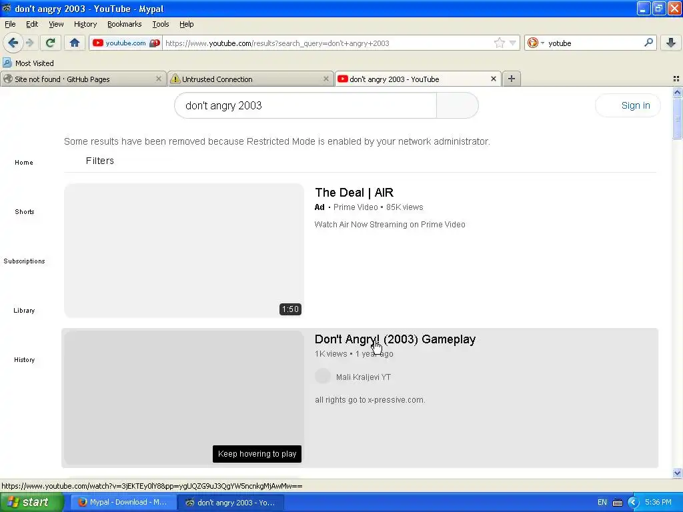
Task: Switch to Mypal - Download taskbar window
Action: click(123, 503)
